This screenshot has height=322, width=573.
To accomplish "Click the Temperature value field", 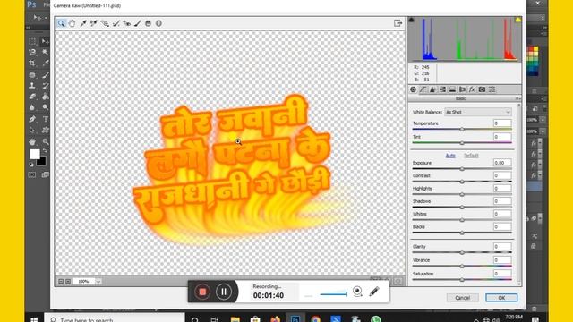I will (x=502, y=123).
